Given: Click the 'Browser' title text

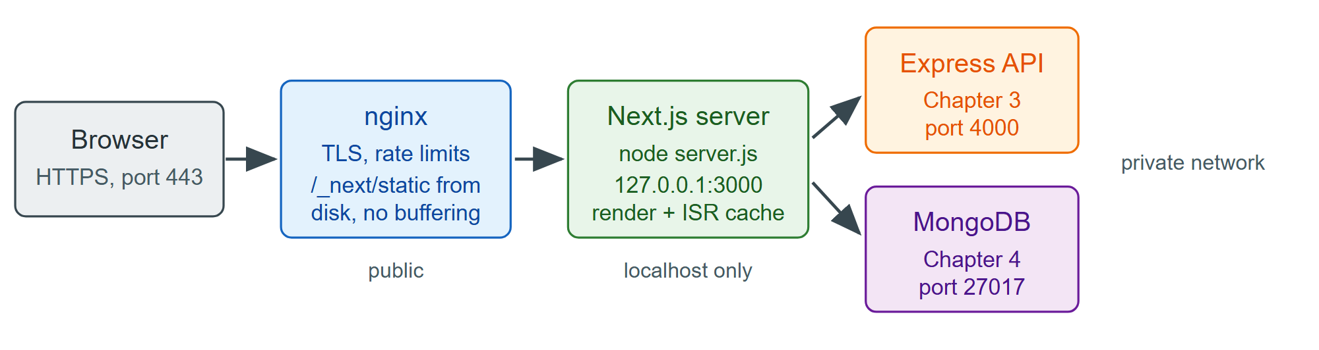Looking at the screenshot, I should pos(119,139).
